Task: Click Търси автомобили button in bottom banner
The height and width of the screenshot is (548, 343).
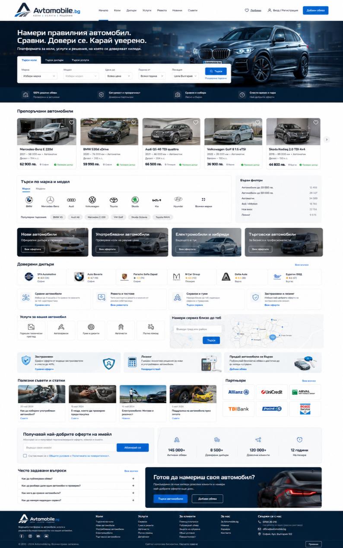Action: coord(171,499)
